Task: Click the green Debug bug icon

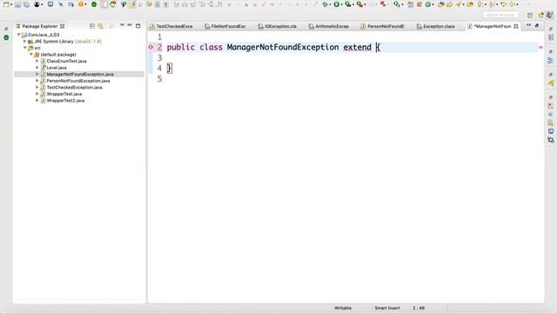Action: tap(325, 4)
